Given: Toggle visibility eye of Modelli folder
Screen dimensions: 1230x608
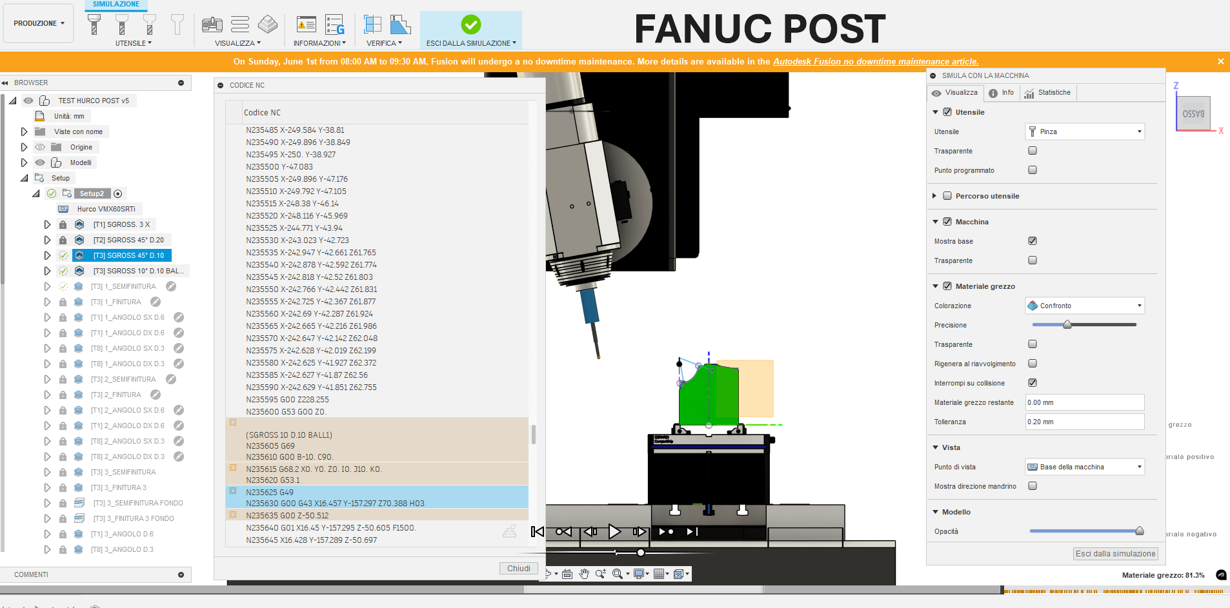Looking at the screenshot, I should tap(40, 162).
